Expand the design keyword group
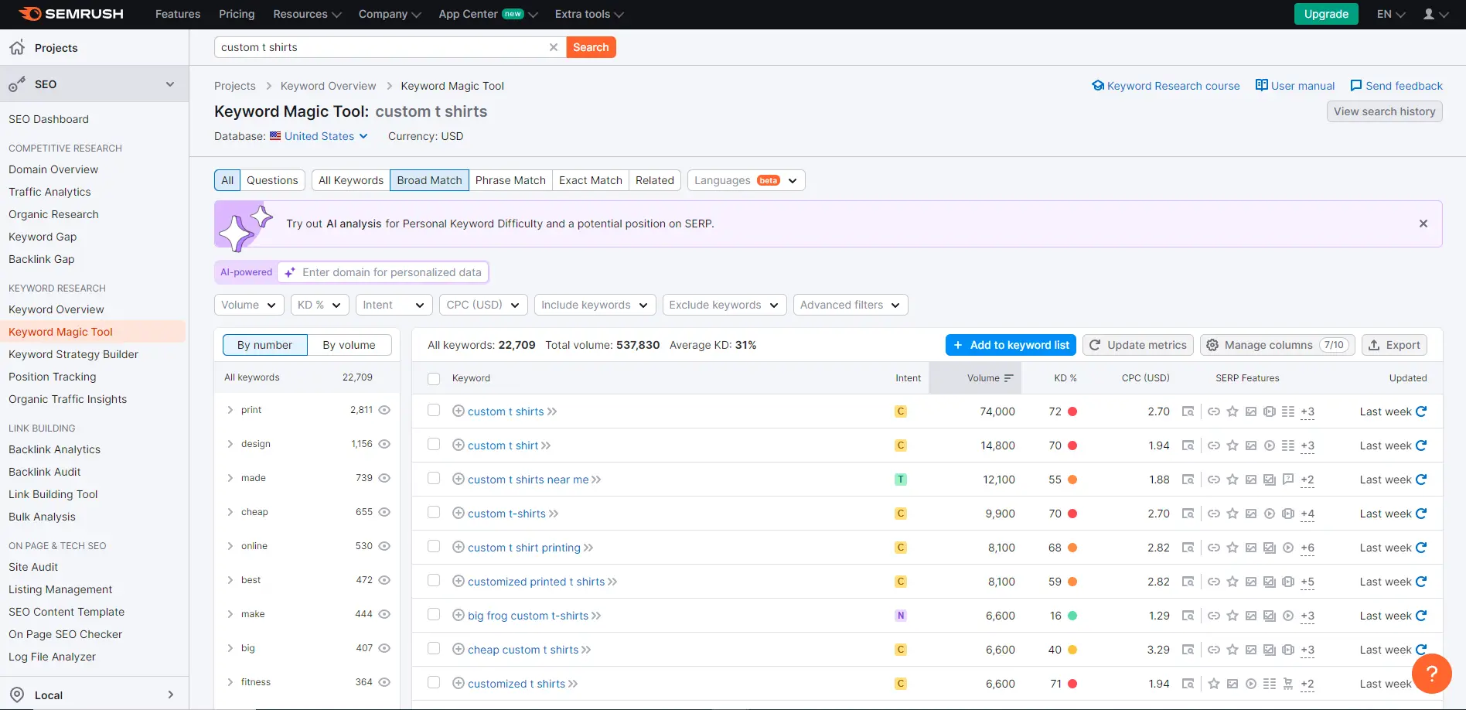The height and width of the screenshot is (710, 1466). 230,444
